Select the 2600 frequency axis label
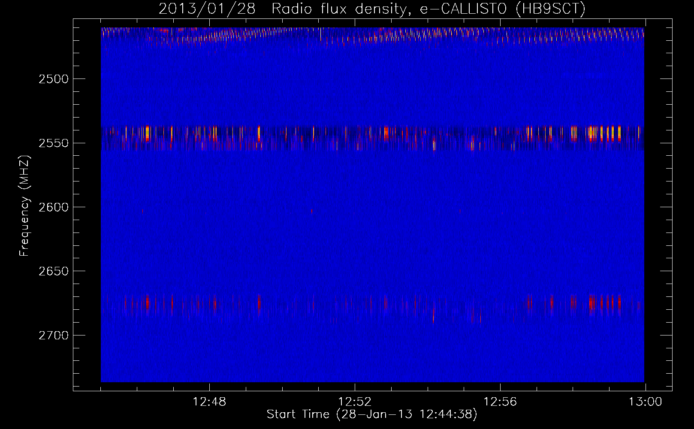 point(54,207)
